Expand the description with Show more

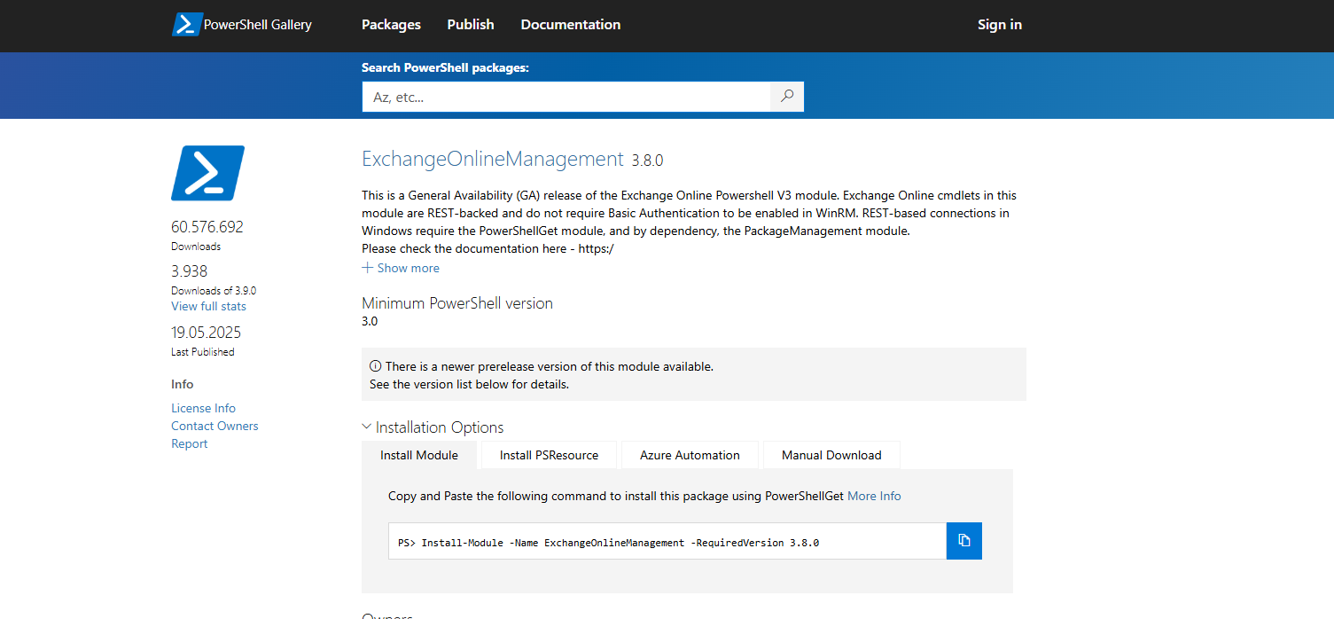coord(401,268)
